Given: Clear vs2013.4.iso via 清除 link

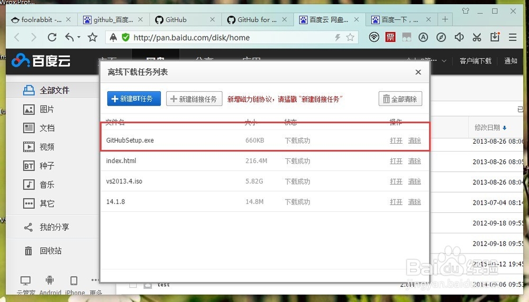Looking at the screenshot, I should [414, 182].
